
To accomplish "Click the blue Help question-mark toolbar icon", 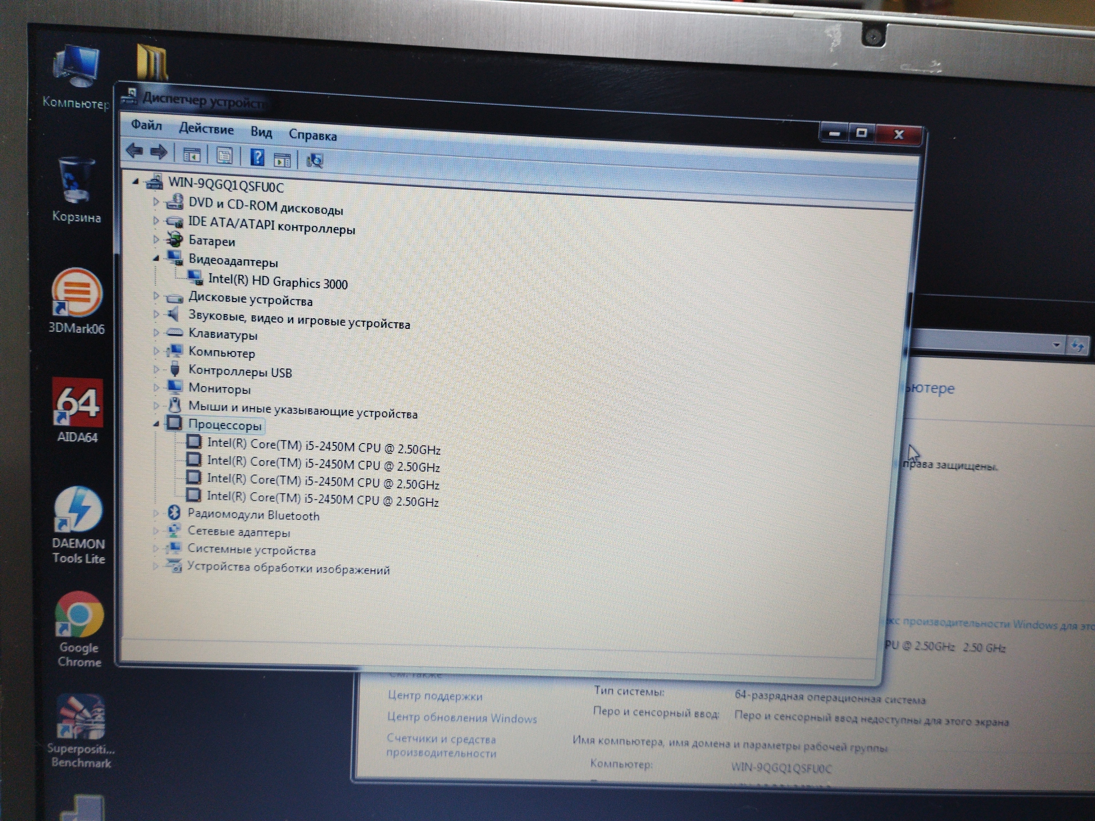I will tap(257, 157).
